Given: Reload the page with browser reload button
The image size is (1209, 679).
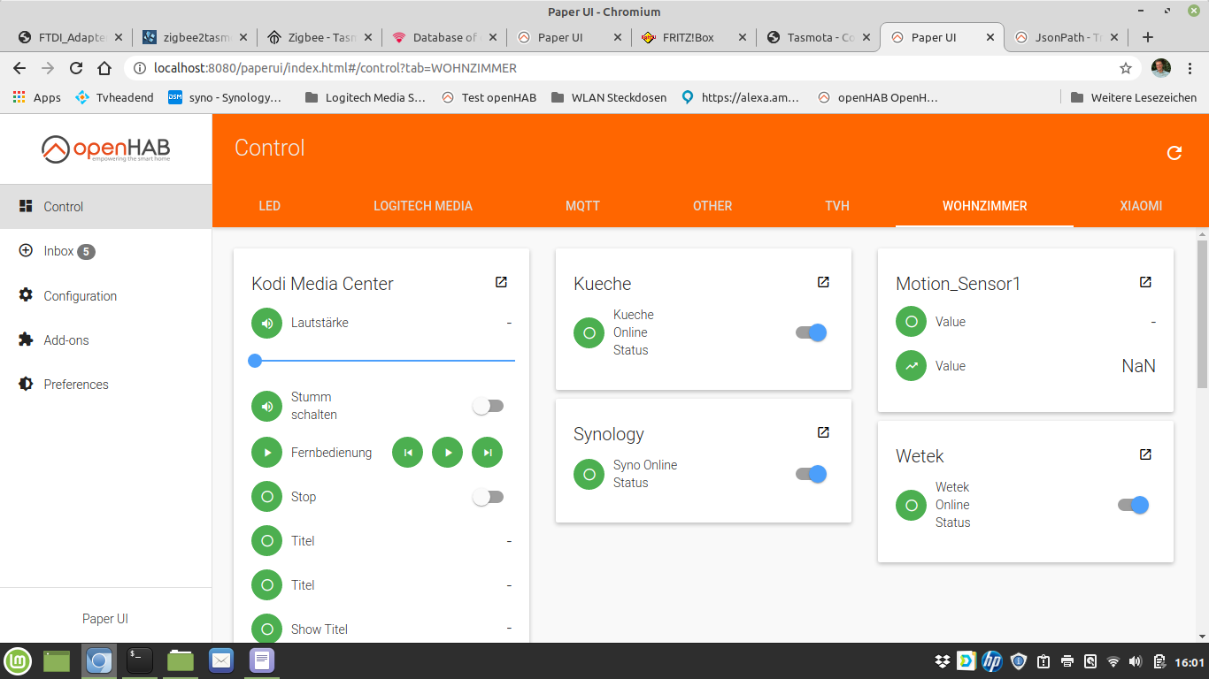Looking at the screenshot, I should click(76, 68).
